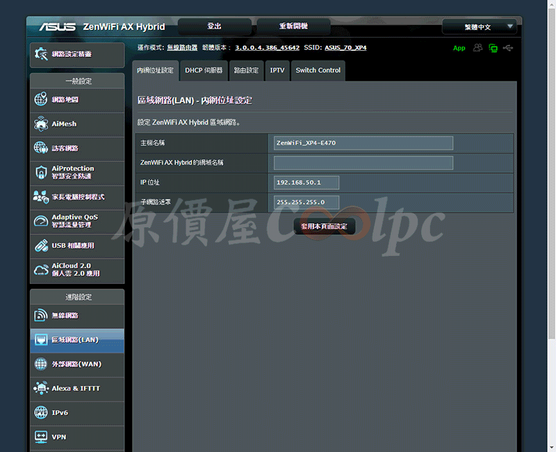This screenshot has height=452, width=556.
Task: Select the VPN monitor icon
Action: pyautogui.click(x=41, y=437)
